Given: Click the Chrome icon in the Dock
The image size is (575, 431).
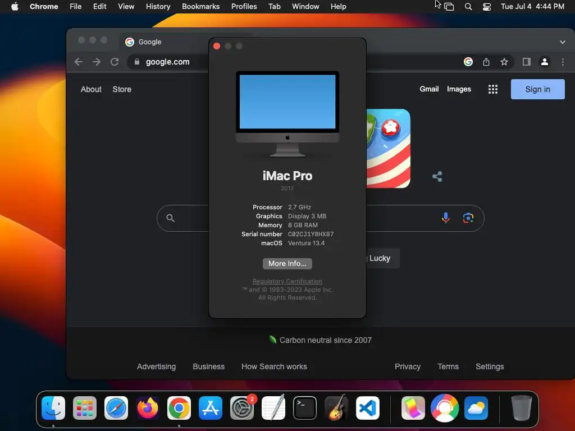Looking at the screenshot, I should pos(179,408).
